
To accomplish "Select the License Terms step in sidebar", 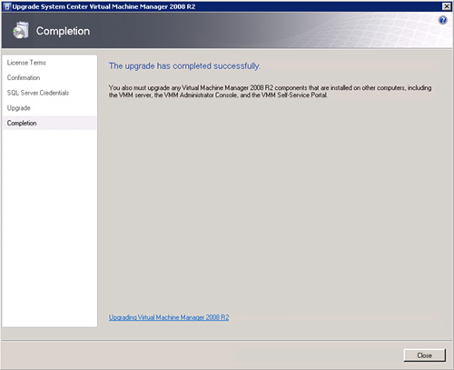I will pos(26,63).
